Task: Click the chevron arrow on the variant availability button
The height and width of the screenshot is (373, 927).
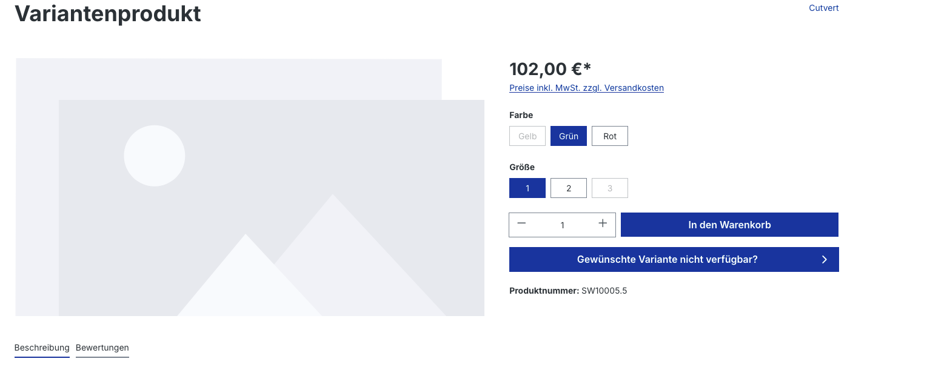Action: tap(824, 260)
